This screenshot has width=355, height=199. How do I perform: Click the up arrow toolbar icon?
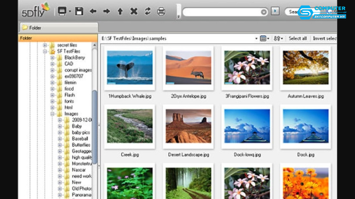click(120, 11)
